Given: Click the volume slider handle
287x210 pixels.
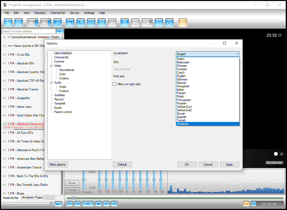Looking at the screenshot, I should (51, 203).
